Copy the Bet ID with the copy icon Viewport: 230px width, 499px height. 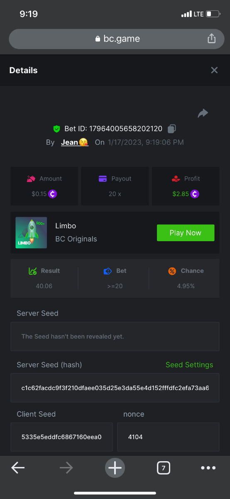click(x=172, y=129)
